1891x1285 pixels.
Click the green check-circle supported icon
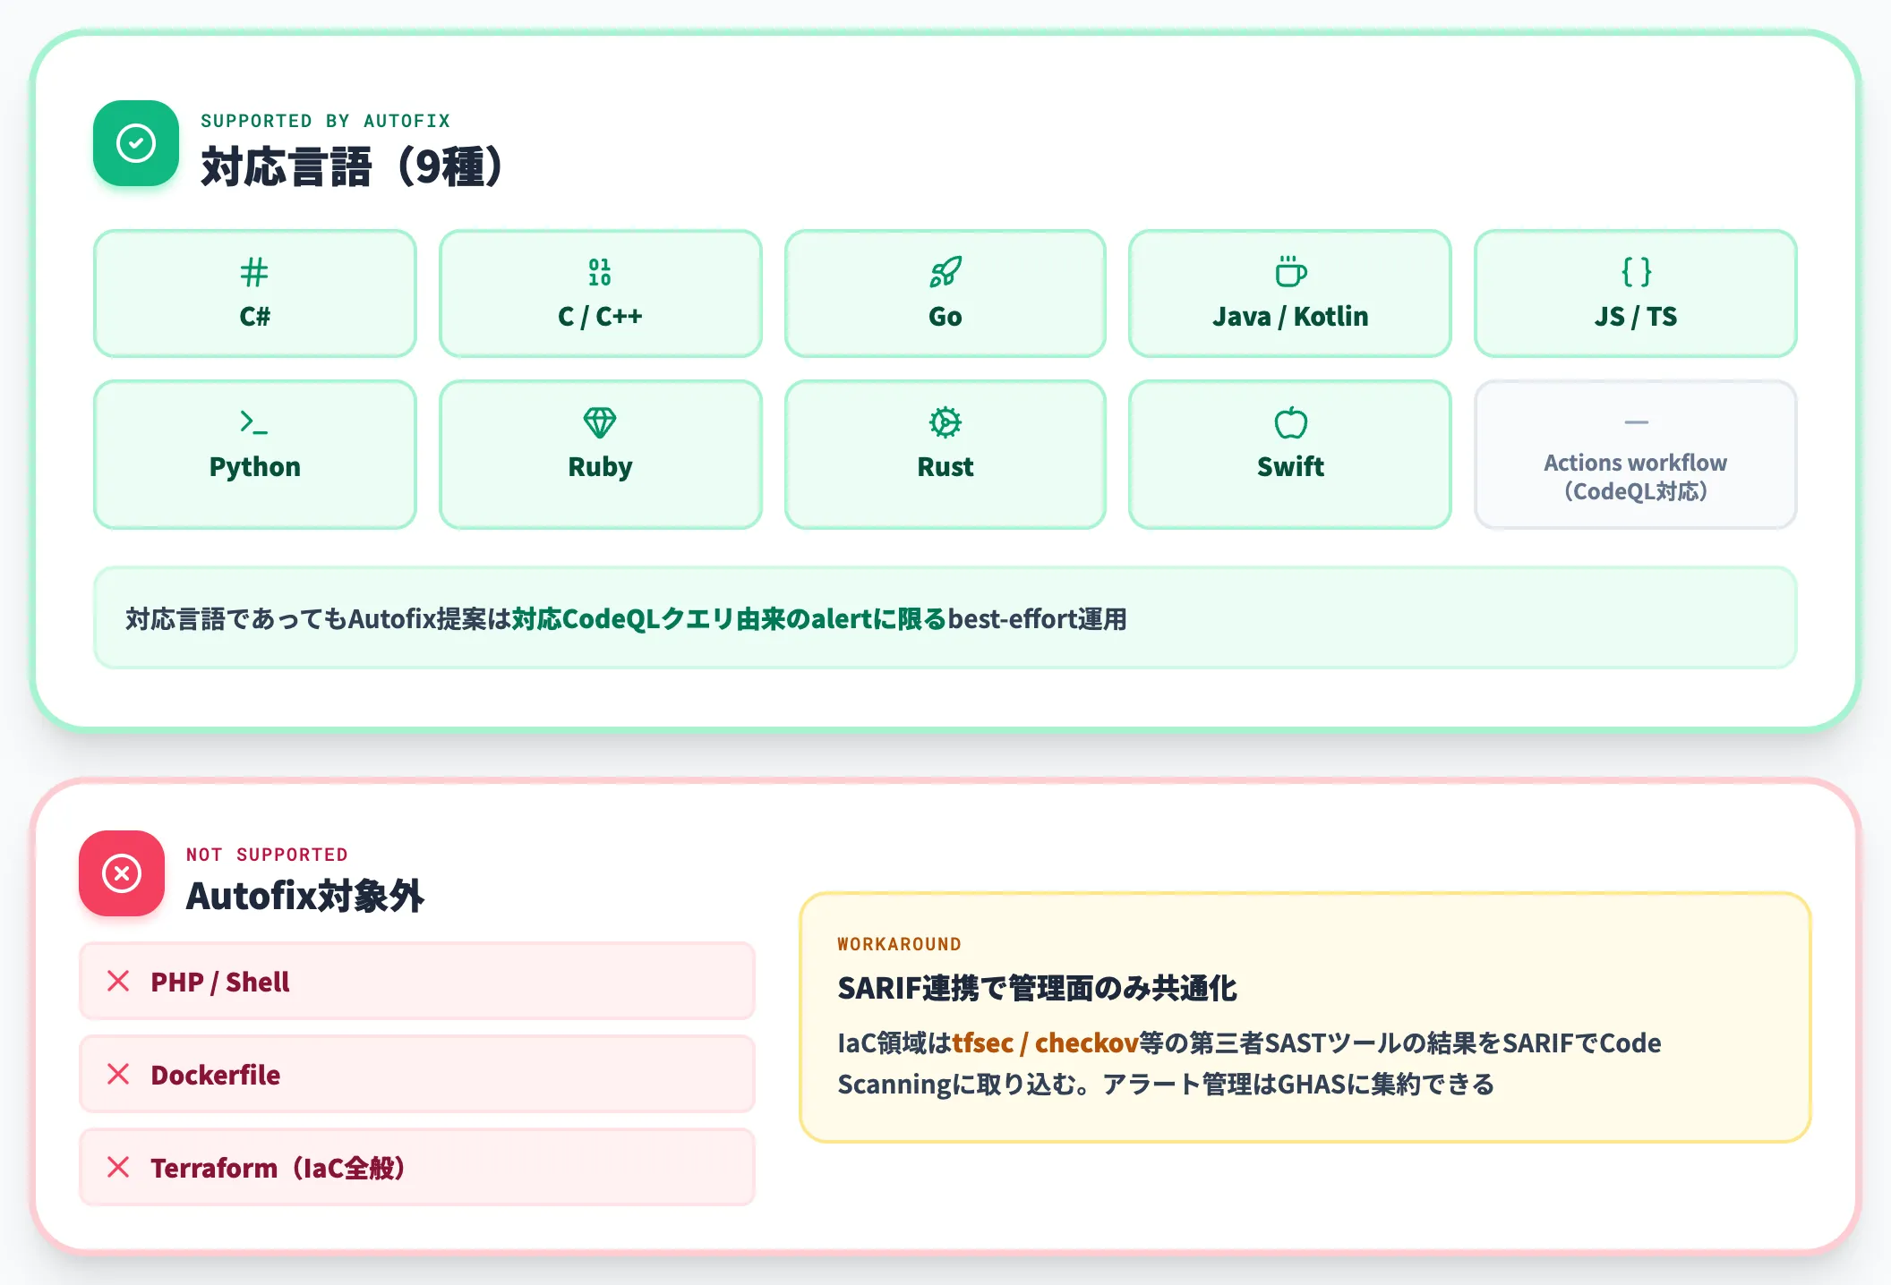point(136,143)
